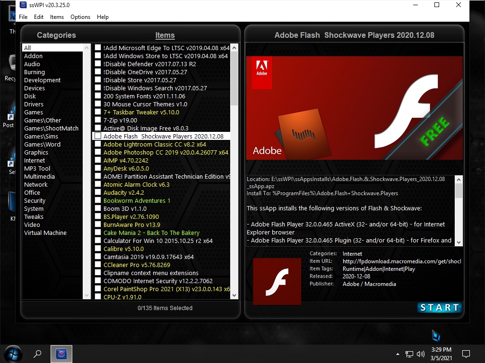Select Cake Mania 2 - Back To The Bakery
This screenshot has height=363, width=485.
152,233
